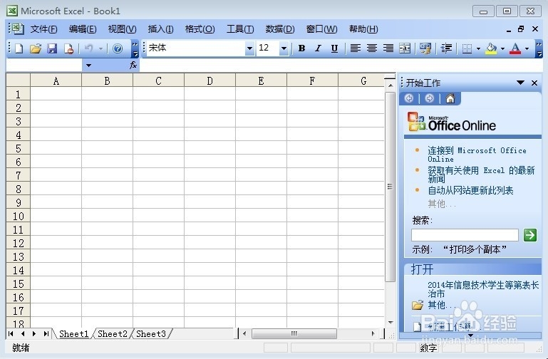This screenshot has width=548, height=359.
Task: Start search green arrow button
Action: coord(530,235)
